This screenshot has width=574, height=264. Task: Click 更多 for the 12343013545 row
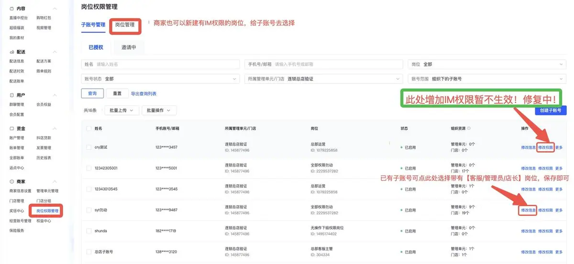pyautogui.click(x=559, y=190)
